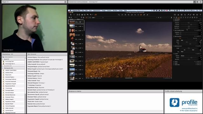Image resolution: width=203 pixels, height=114 pixels.
Task: Open the Edit menu in Capture One
Action: [86, 10]
